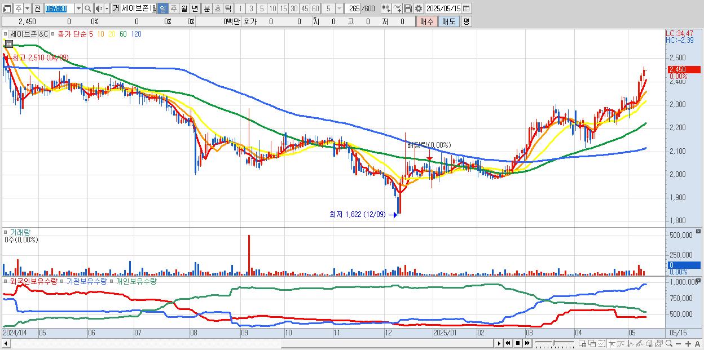Click the letter A text icon at bottom

[x=698, y=343]
